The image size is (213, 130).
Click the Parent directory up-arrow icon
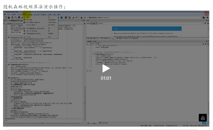pos(207,17)
